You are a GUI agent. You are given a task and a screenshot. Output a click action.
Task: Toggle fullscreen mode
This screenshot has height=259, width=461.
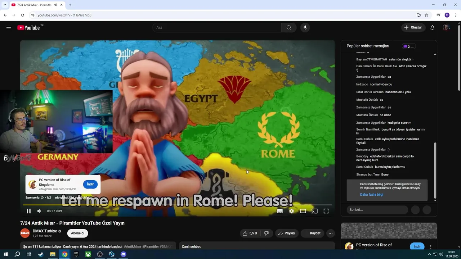coord(326,211)
